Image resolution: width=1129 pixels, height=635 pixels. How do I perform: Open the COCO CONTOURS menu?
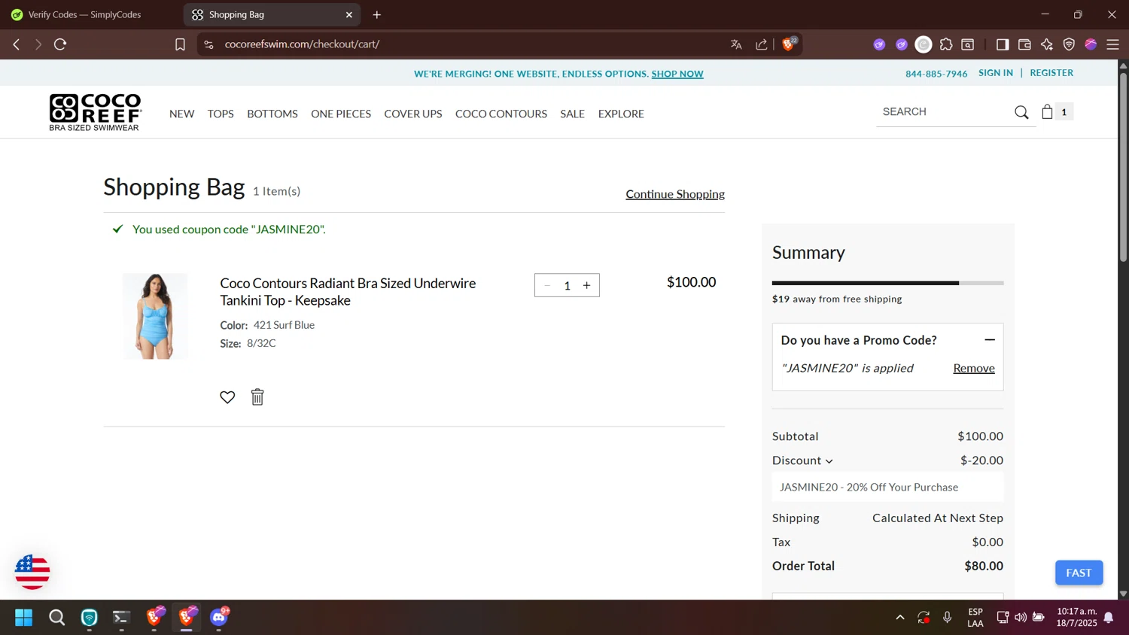501,114
